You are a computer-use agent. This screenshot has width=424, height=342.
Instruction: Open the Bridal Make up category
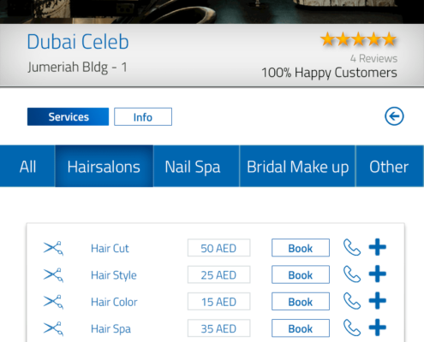click(x=297, y=166)
